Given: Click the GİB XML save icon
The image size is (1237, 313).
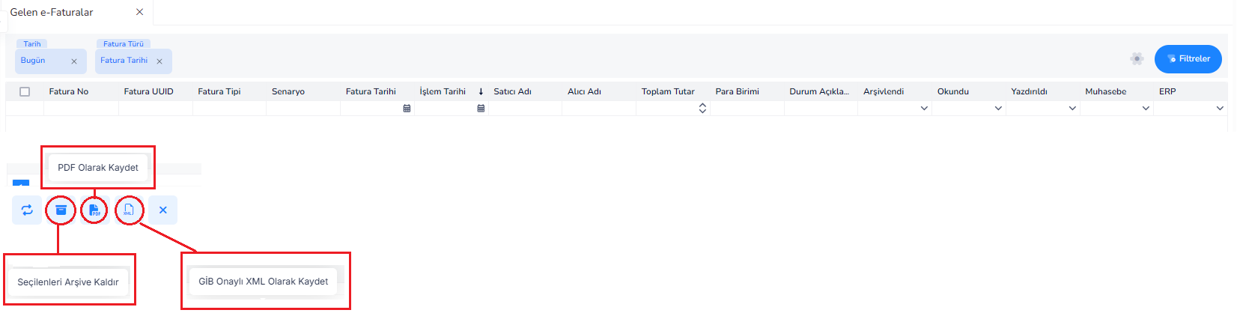Looking at the screenshot, I should (x=129, y=210).
